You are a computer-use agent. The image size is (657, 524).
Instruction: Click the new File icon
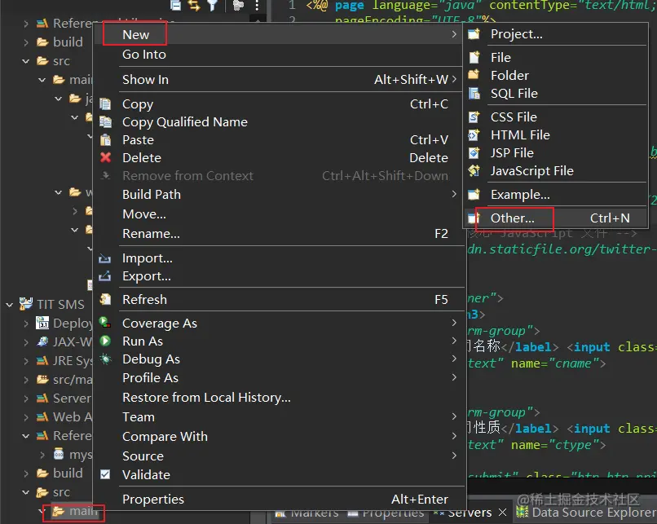[x=474, y=57]
